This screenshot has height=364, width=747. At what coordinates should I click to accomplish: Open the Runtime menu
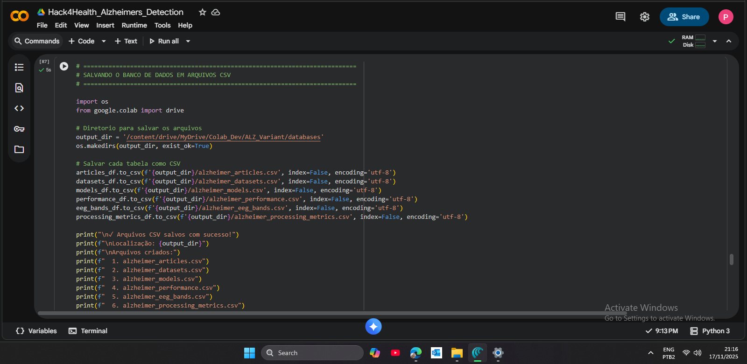(134, 25)
